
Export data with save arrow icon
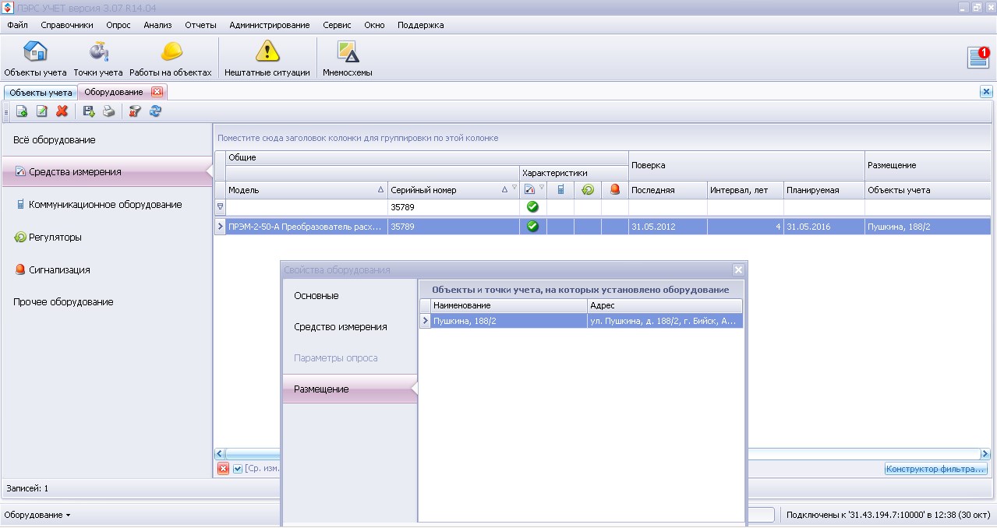[x=89, y=111]
